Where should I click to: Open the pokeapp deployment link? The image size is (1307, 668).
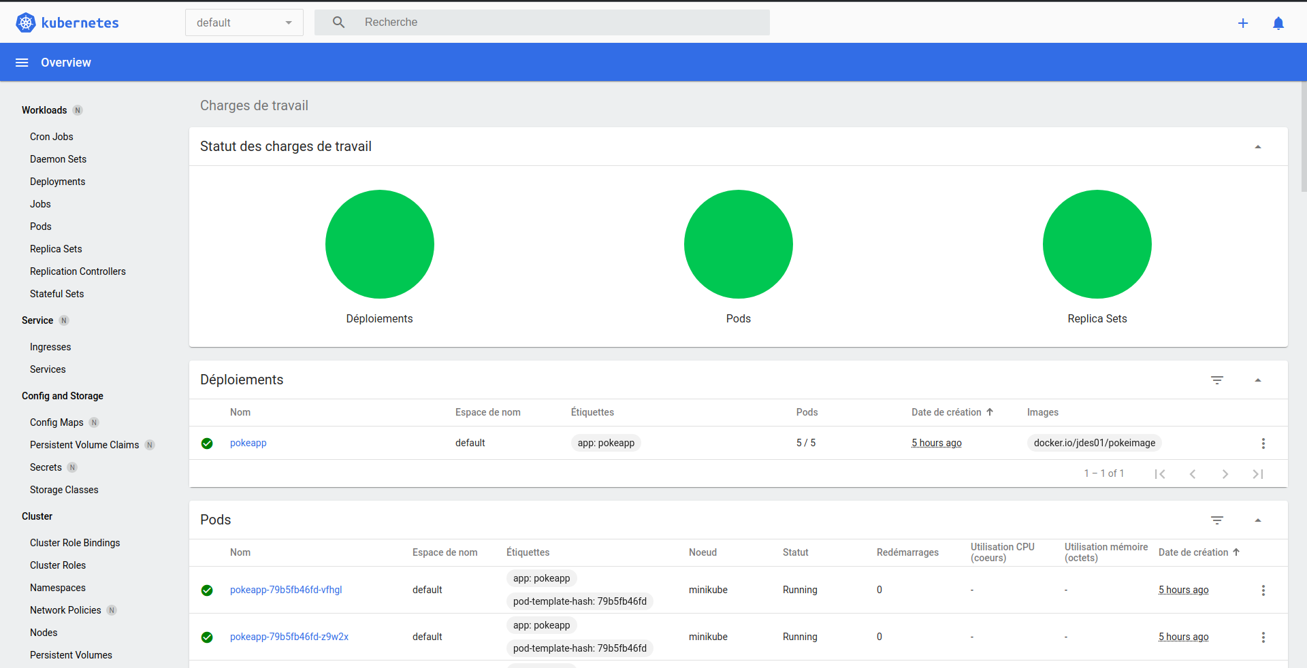click(x=248, y=443)
